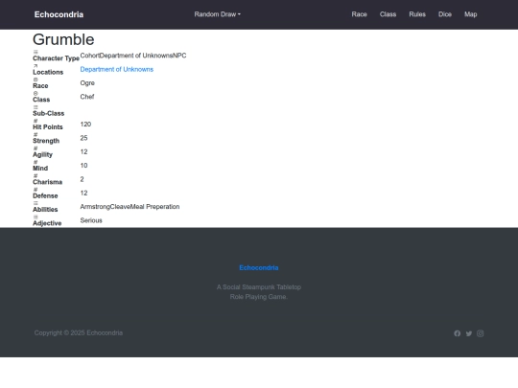Open the Facebook icon in footer

(458, 333)
